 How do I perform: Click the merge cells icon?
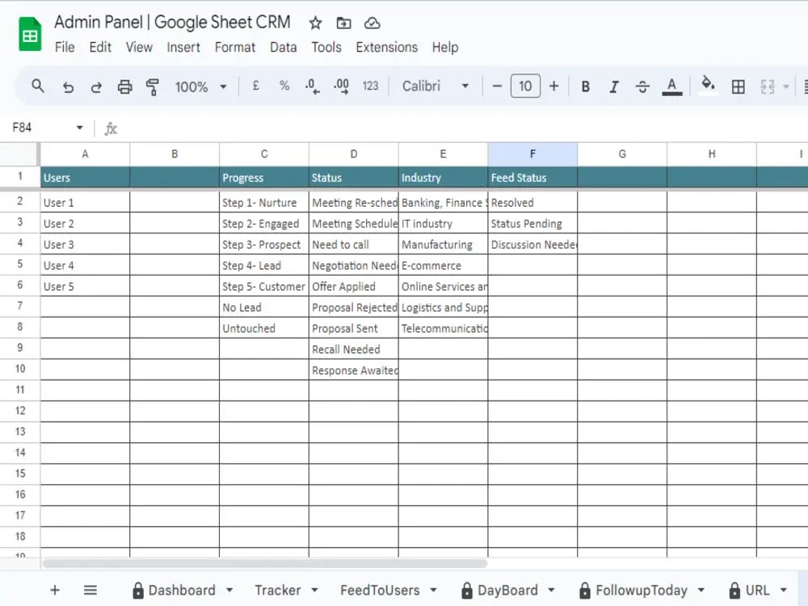[768, 86]
